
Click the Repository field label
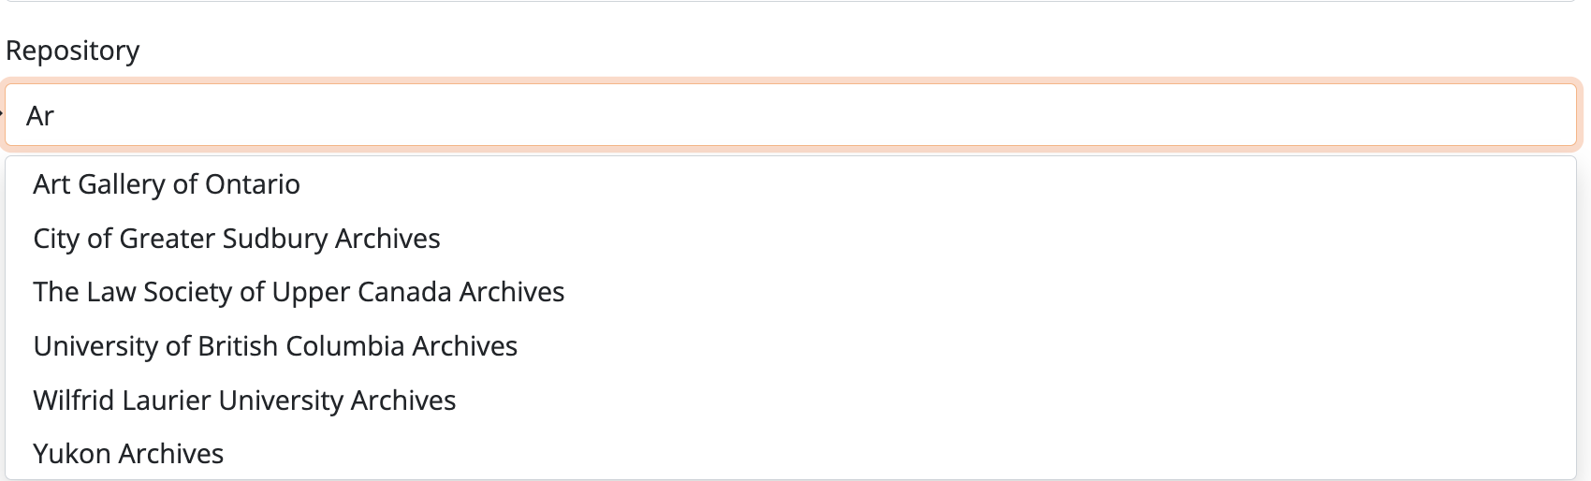73,51
